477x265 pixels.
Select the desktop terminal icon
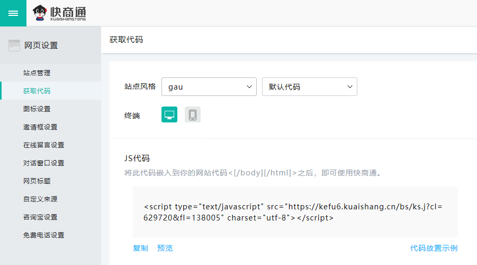point(169,115)
